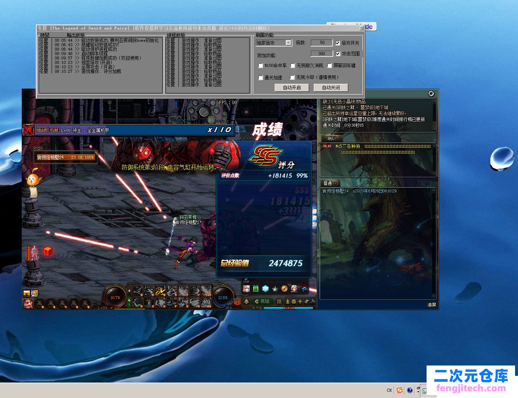Screen dimensions: 518x398
Task: Close the 冬夏 tool window
Action: click(361, 28)
